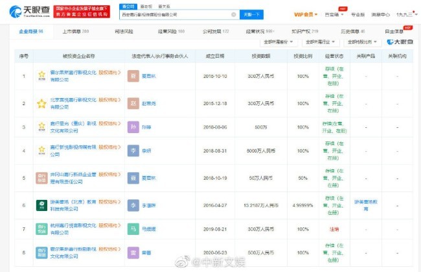Image resolution: width=421 pixels, height=272 pixels.
Task: Select the 公司发展 tab
Action: [x=216, y=31]
